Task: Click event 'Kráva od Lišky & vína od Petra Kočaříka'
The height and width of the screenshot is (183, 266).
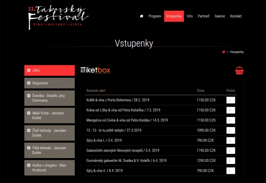Action: pos(123,110)
